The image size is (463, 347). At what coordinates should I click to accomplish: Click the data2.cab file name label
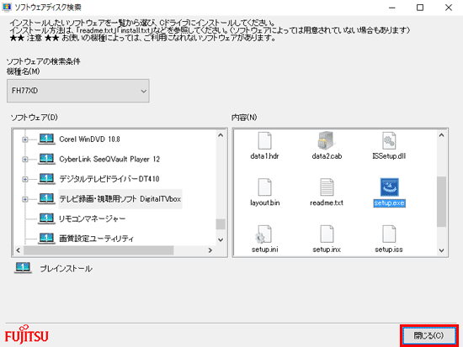pos(327,156)
